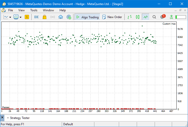Click the LVL connection status icon
This screenshot has width=188, height=127.
(x=171, y=17)
